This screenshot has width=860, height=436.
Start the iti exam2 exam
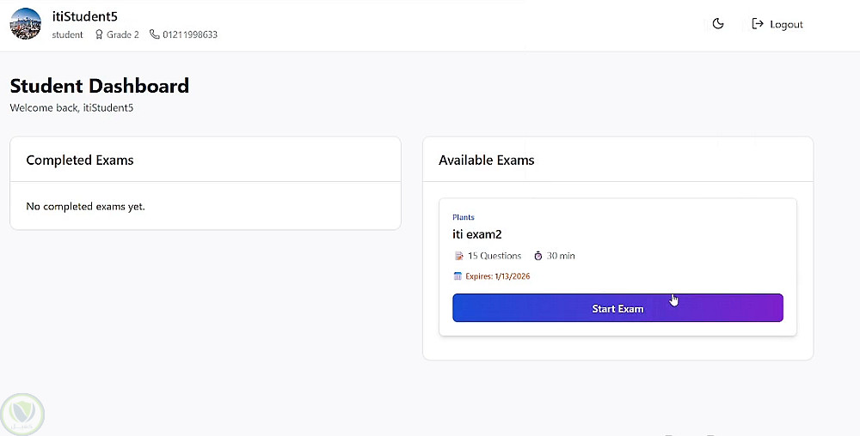pos(617,308)
